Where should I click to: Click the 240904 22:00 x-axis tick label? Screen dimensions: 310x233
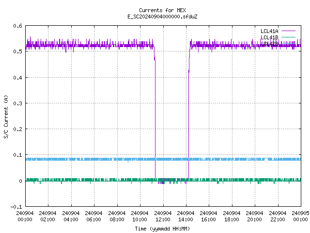[278, 216]
